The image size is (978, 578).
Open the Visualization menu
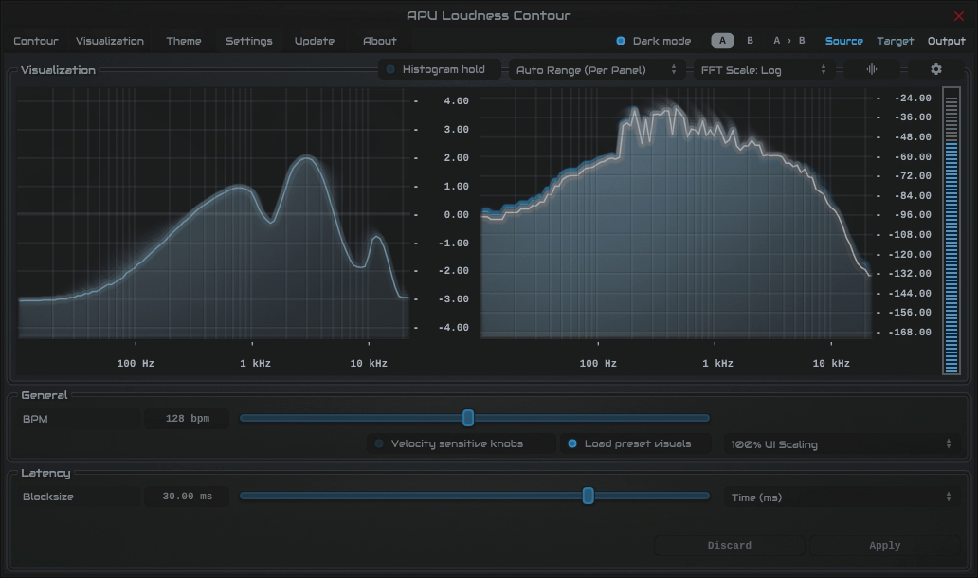(110, 41)
